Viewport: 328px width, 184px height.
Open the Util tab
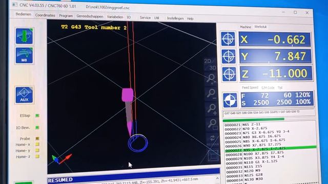tap(156, 18)
